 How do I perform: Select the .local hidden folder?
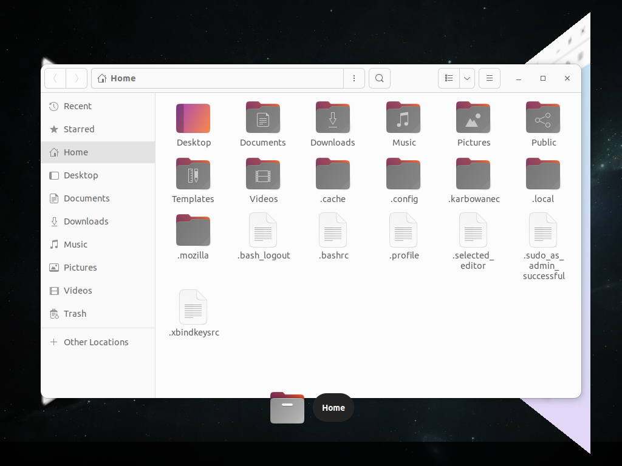542,174
